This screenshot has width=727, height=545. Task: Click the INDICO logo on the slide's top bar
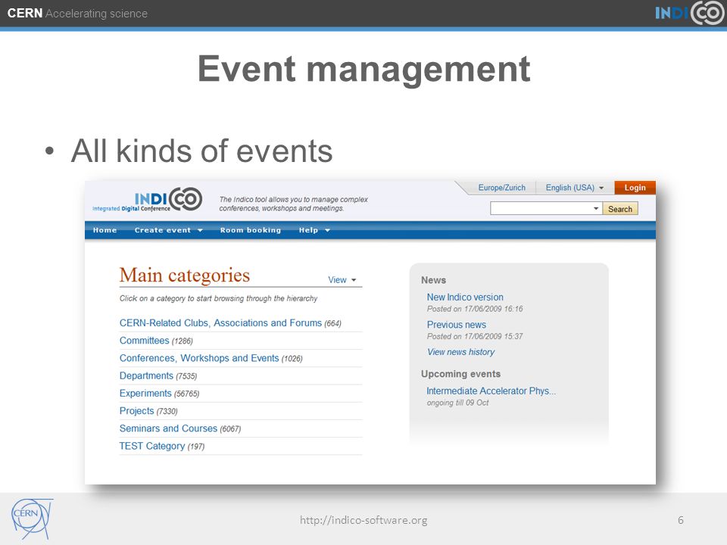pyautogui.click(x=689, y=13)
